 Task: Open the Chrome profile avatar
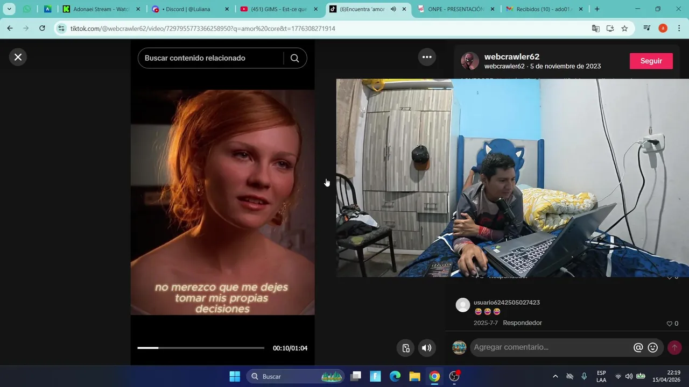click(x=663, y=28)
